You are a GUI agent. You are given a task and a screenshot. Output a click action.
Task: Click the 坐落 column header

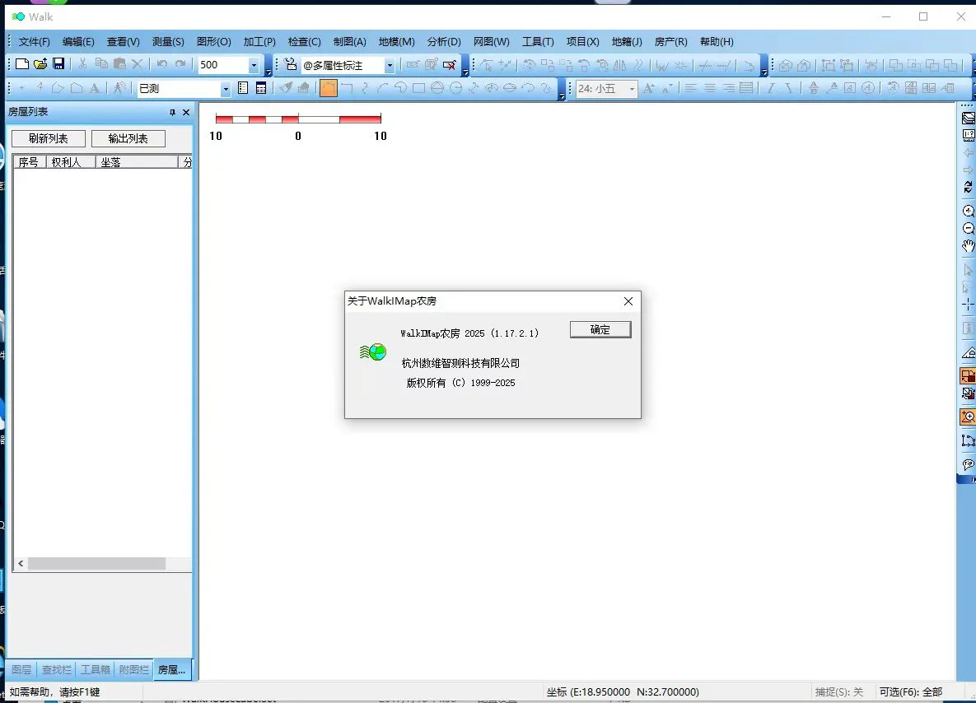coord(137,162)
